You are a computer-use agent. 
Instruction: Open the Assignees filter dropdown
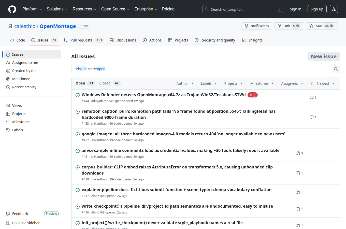click(292, 83)
